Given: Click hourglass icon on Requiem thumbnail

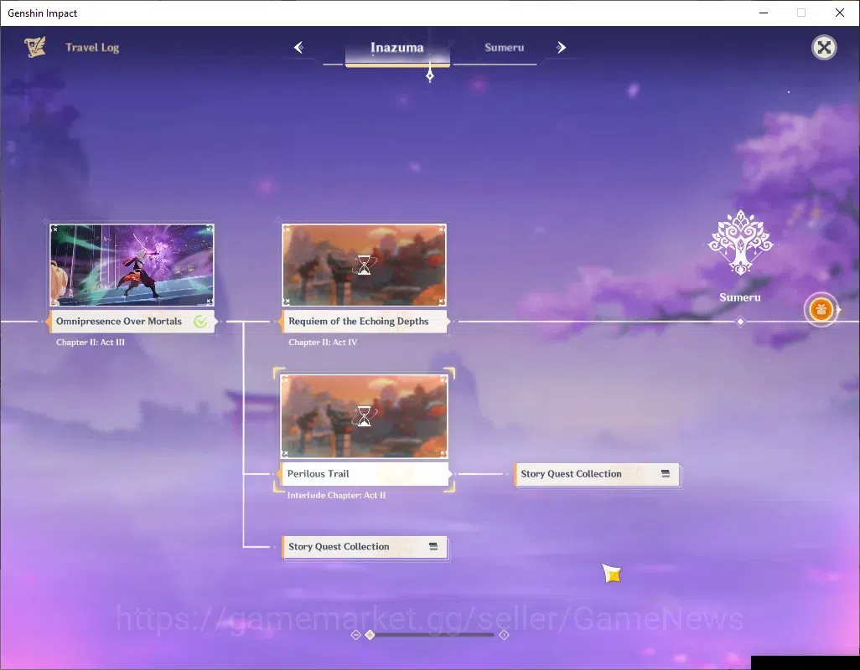Looking at the screenshot, I should coord(364,265).
